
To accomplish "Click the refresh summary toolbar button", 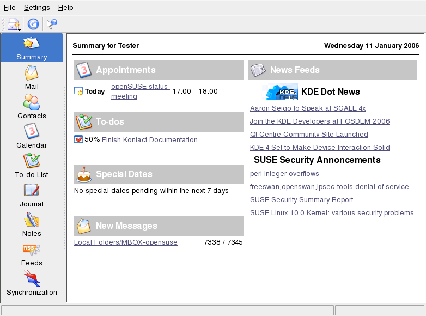I will tap(33, 24).
